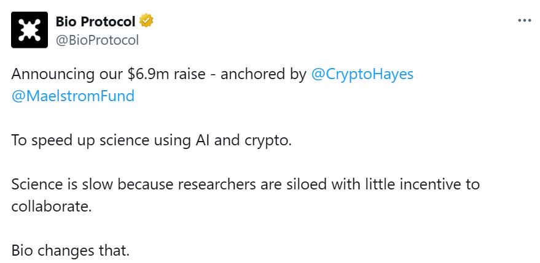Click the word "AI" in the tweet
Image resolution: width=540 pixels, height=263 pixels.
click(x=202, y=140)
